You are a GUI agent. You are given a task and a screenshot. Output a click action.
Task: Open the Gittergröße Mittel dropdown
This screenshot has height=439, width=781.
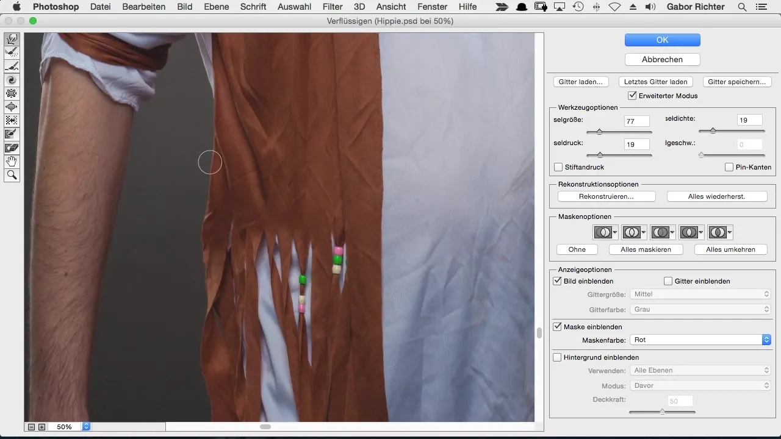click(x=701, y=294)
